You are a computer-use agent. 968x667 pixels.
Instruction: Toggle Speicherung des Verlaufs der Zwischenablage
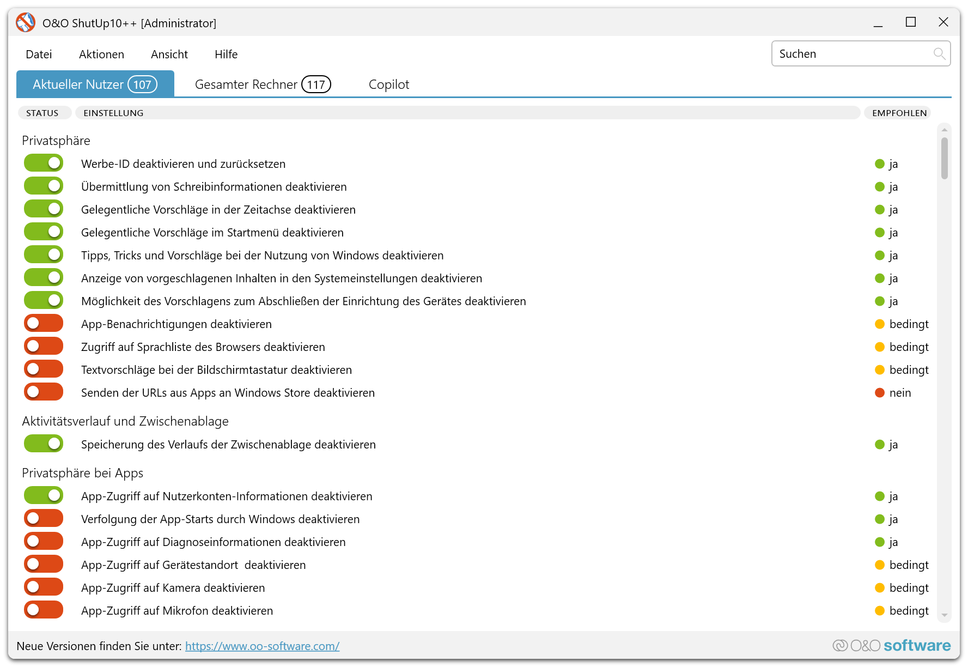pyautogui.click(x=44, y=444)
